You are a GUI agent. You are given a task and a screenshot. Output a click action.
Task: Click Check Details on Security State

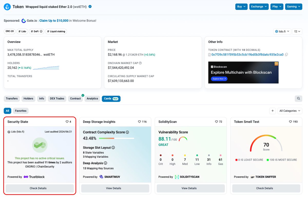40,188
